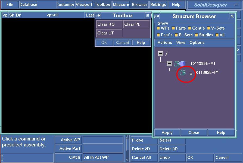Close Structure Browser using X icon

(232, 16)
